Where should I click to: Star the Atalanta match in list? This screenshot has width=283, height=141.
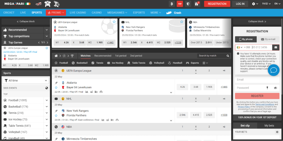point(56,87)
